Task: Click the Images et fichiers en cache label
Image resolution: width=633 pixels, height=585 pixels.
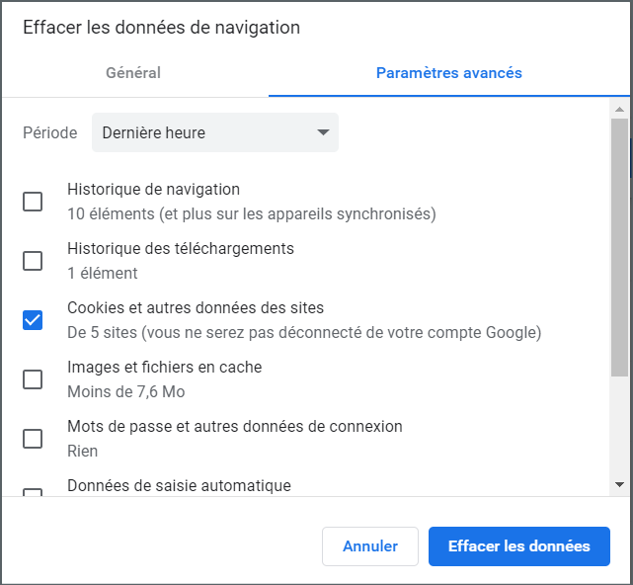Action: point(165,368)
